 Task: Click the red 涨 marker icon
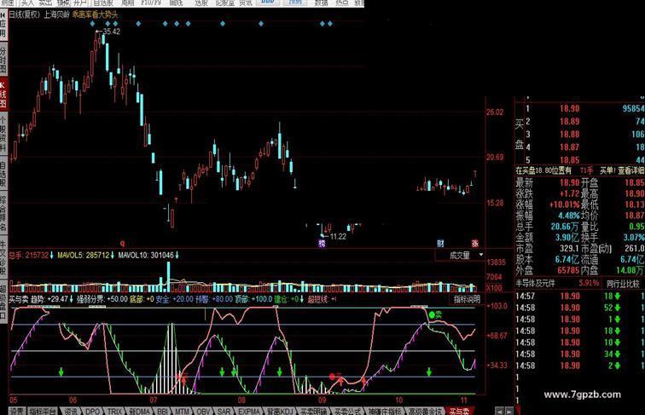coord(475,243)
